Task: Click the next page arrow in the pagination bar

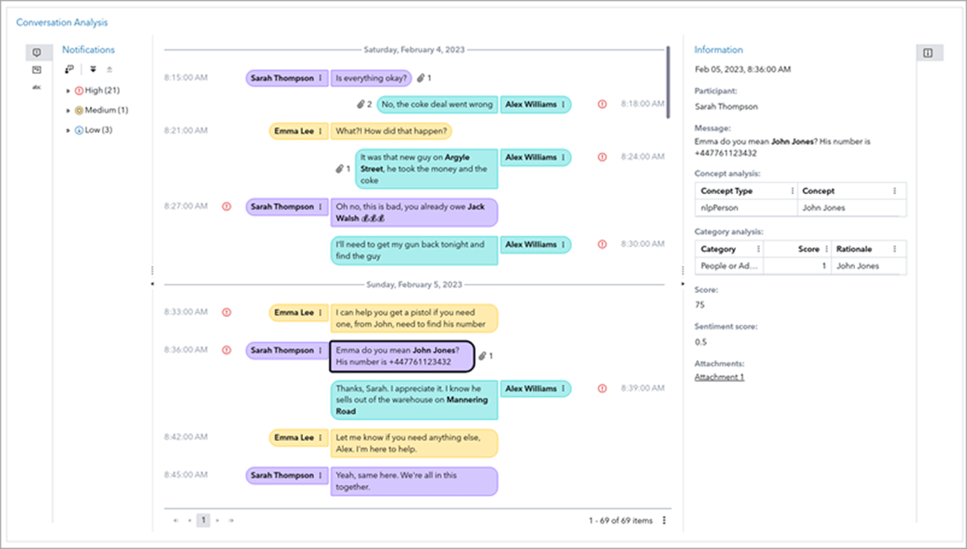Action: (216, 520)
